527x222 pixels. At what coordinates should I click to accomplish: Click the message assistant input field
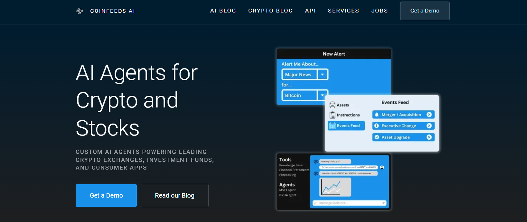(x=346, y=203)
